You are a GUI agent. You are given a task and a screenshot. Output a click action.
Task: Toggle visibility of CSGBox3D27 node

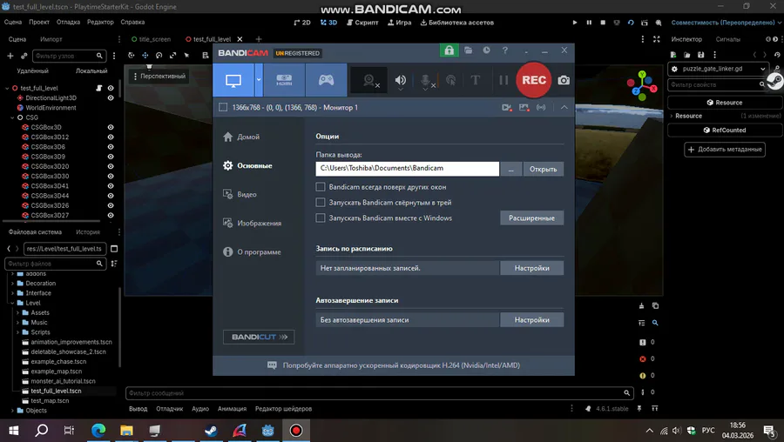[111, 215]
